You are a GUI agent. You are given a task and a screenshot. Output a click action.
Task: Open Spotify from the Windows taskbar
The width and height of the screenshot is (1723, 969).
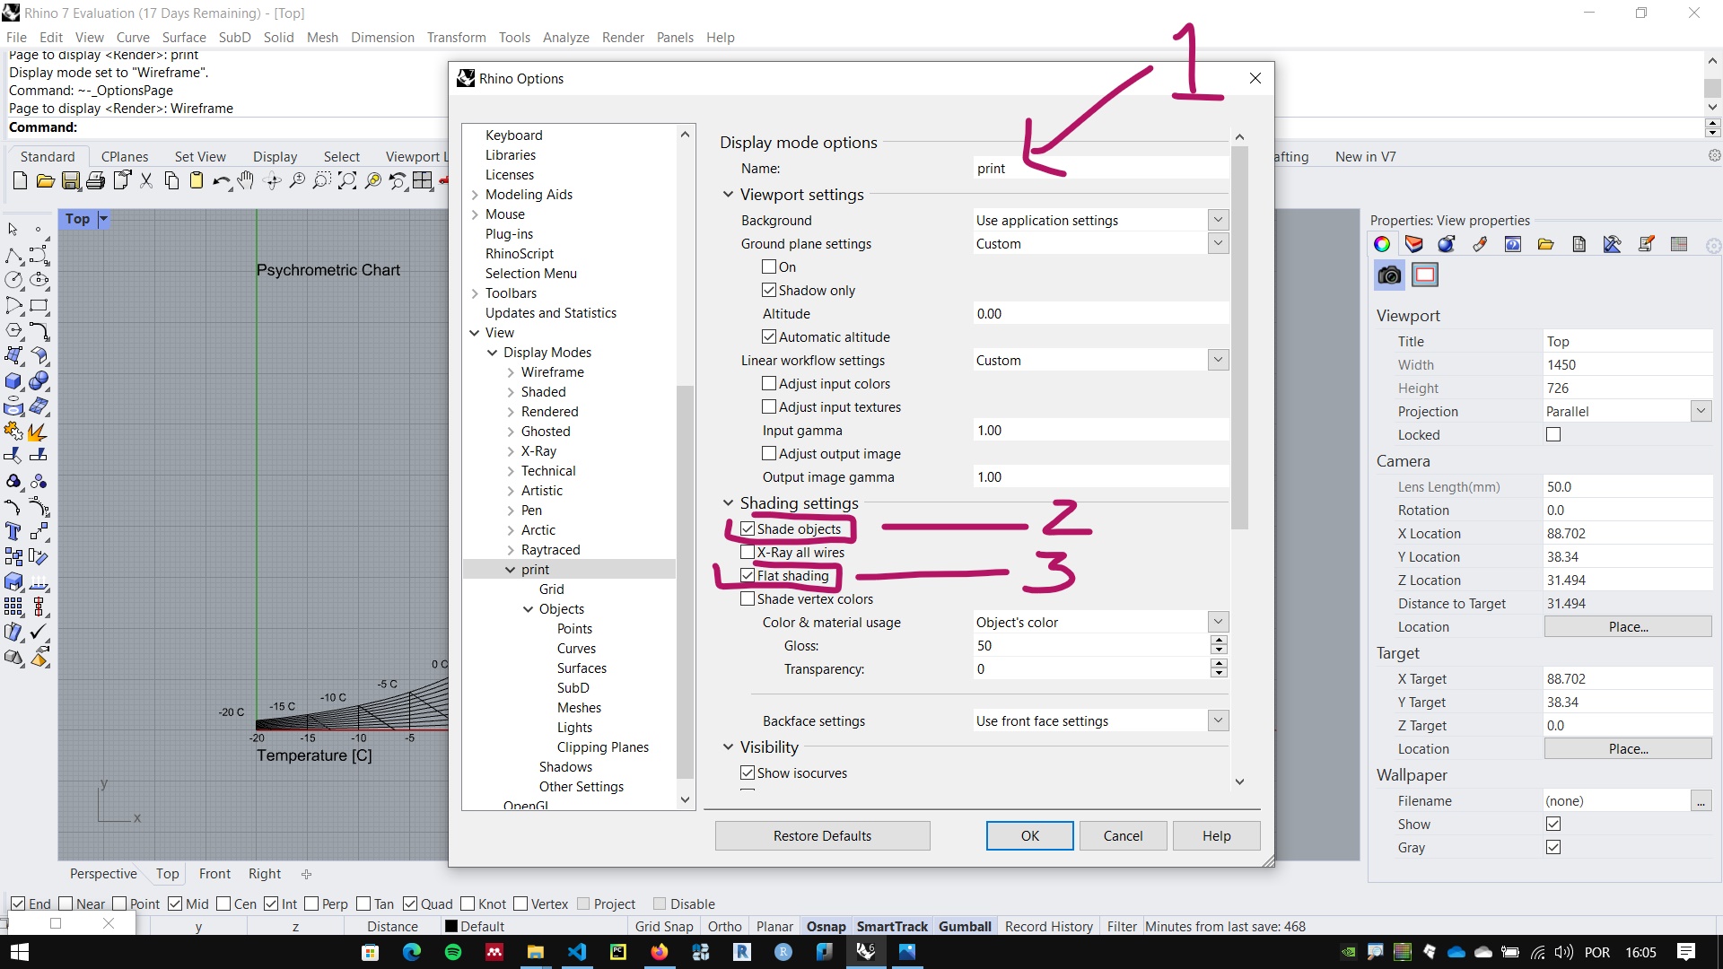(x=453, y=952)
